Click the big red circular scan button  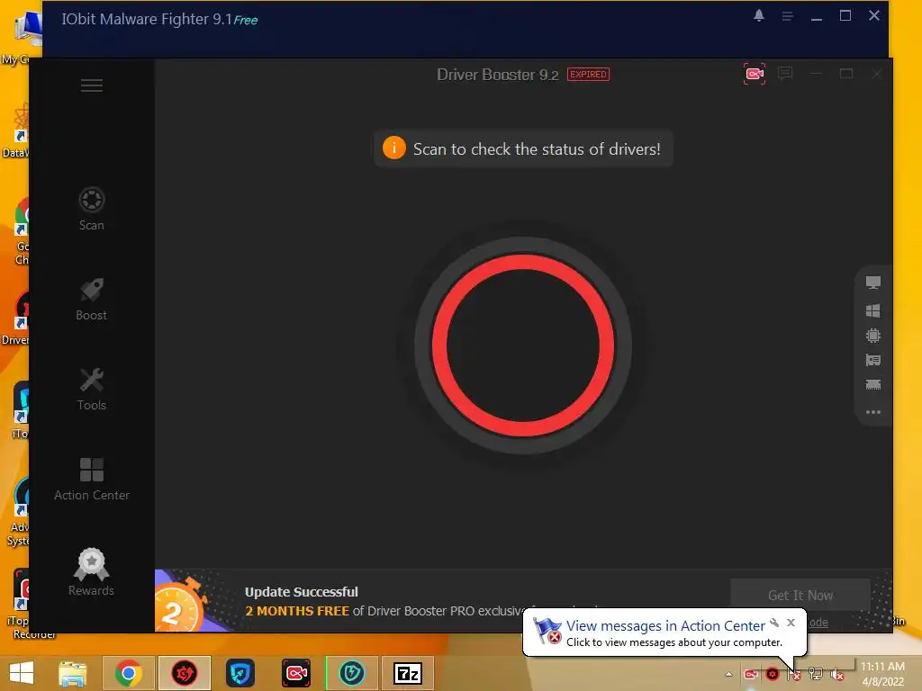[523, 345]
